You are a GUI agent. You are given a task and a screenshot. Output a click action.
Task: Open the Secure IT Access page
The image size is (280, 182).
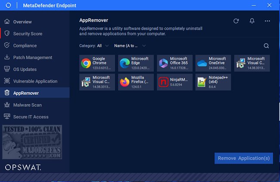[31, 117]
